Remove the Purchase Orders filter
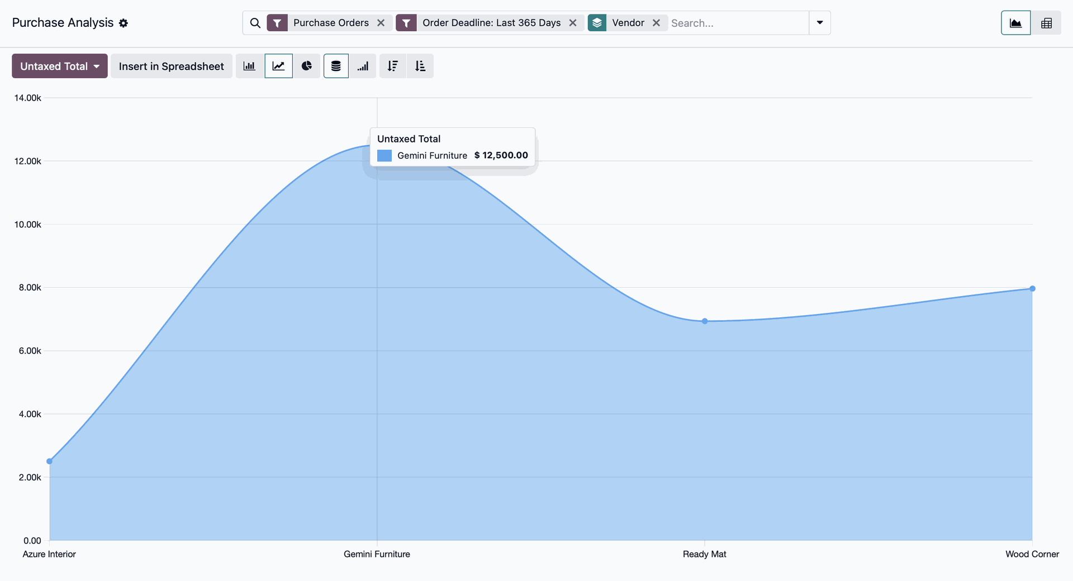 click(x=381, y=23)
